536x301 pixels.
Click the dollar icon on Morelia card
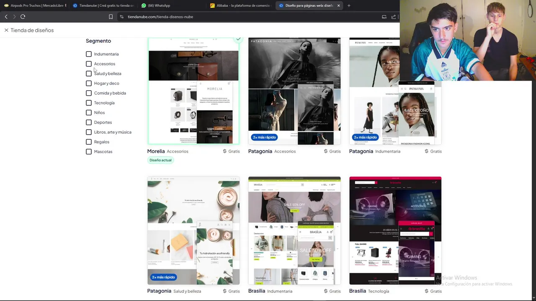(224, 151)
